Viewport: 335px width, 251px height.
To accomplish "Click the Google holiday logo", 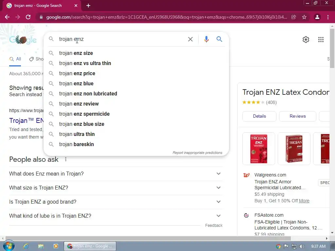I will pos(23,40).
